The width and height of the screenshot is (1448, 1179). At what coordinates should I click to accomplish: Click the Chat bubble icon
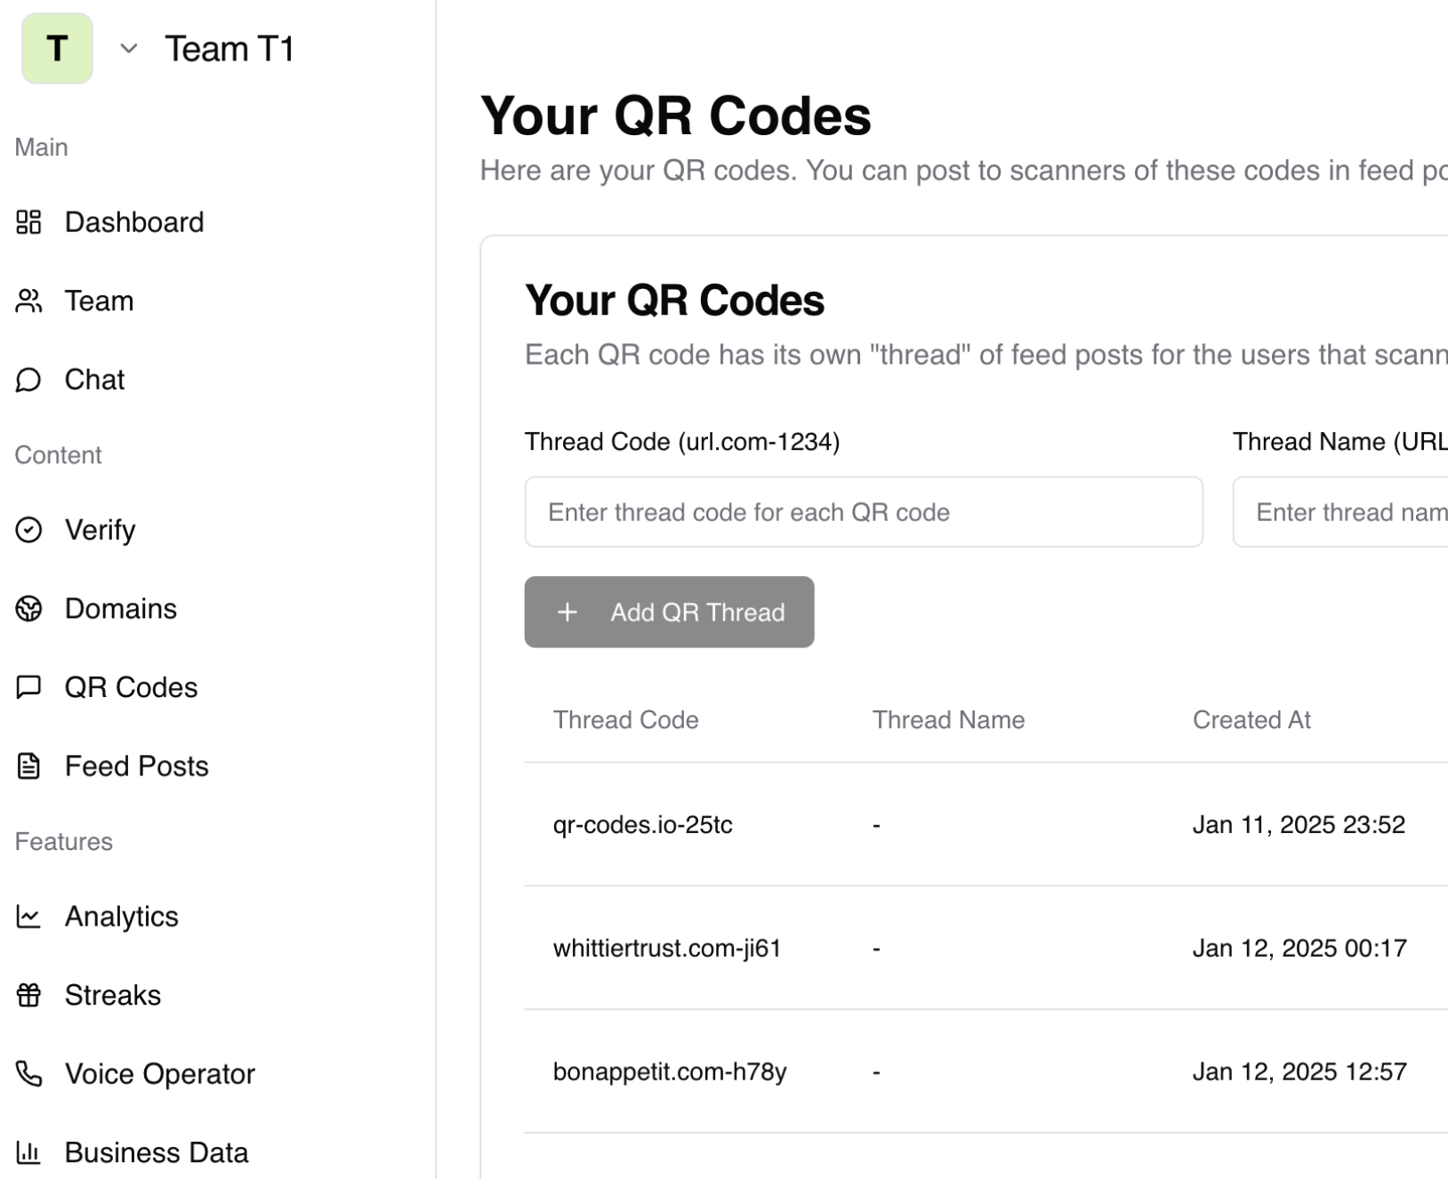(x=28, y=381)
